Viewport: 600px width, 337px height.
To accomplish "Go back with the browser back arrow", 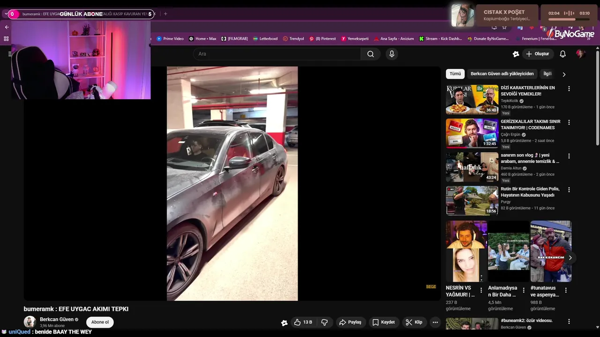I will tap(7, 27).
